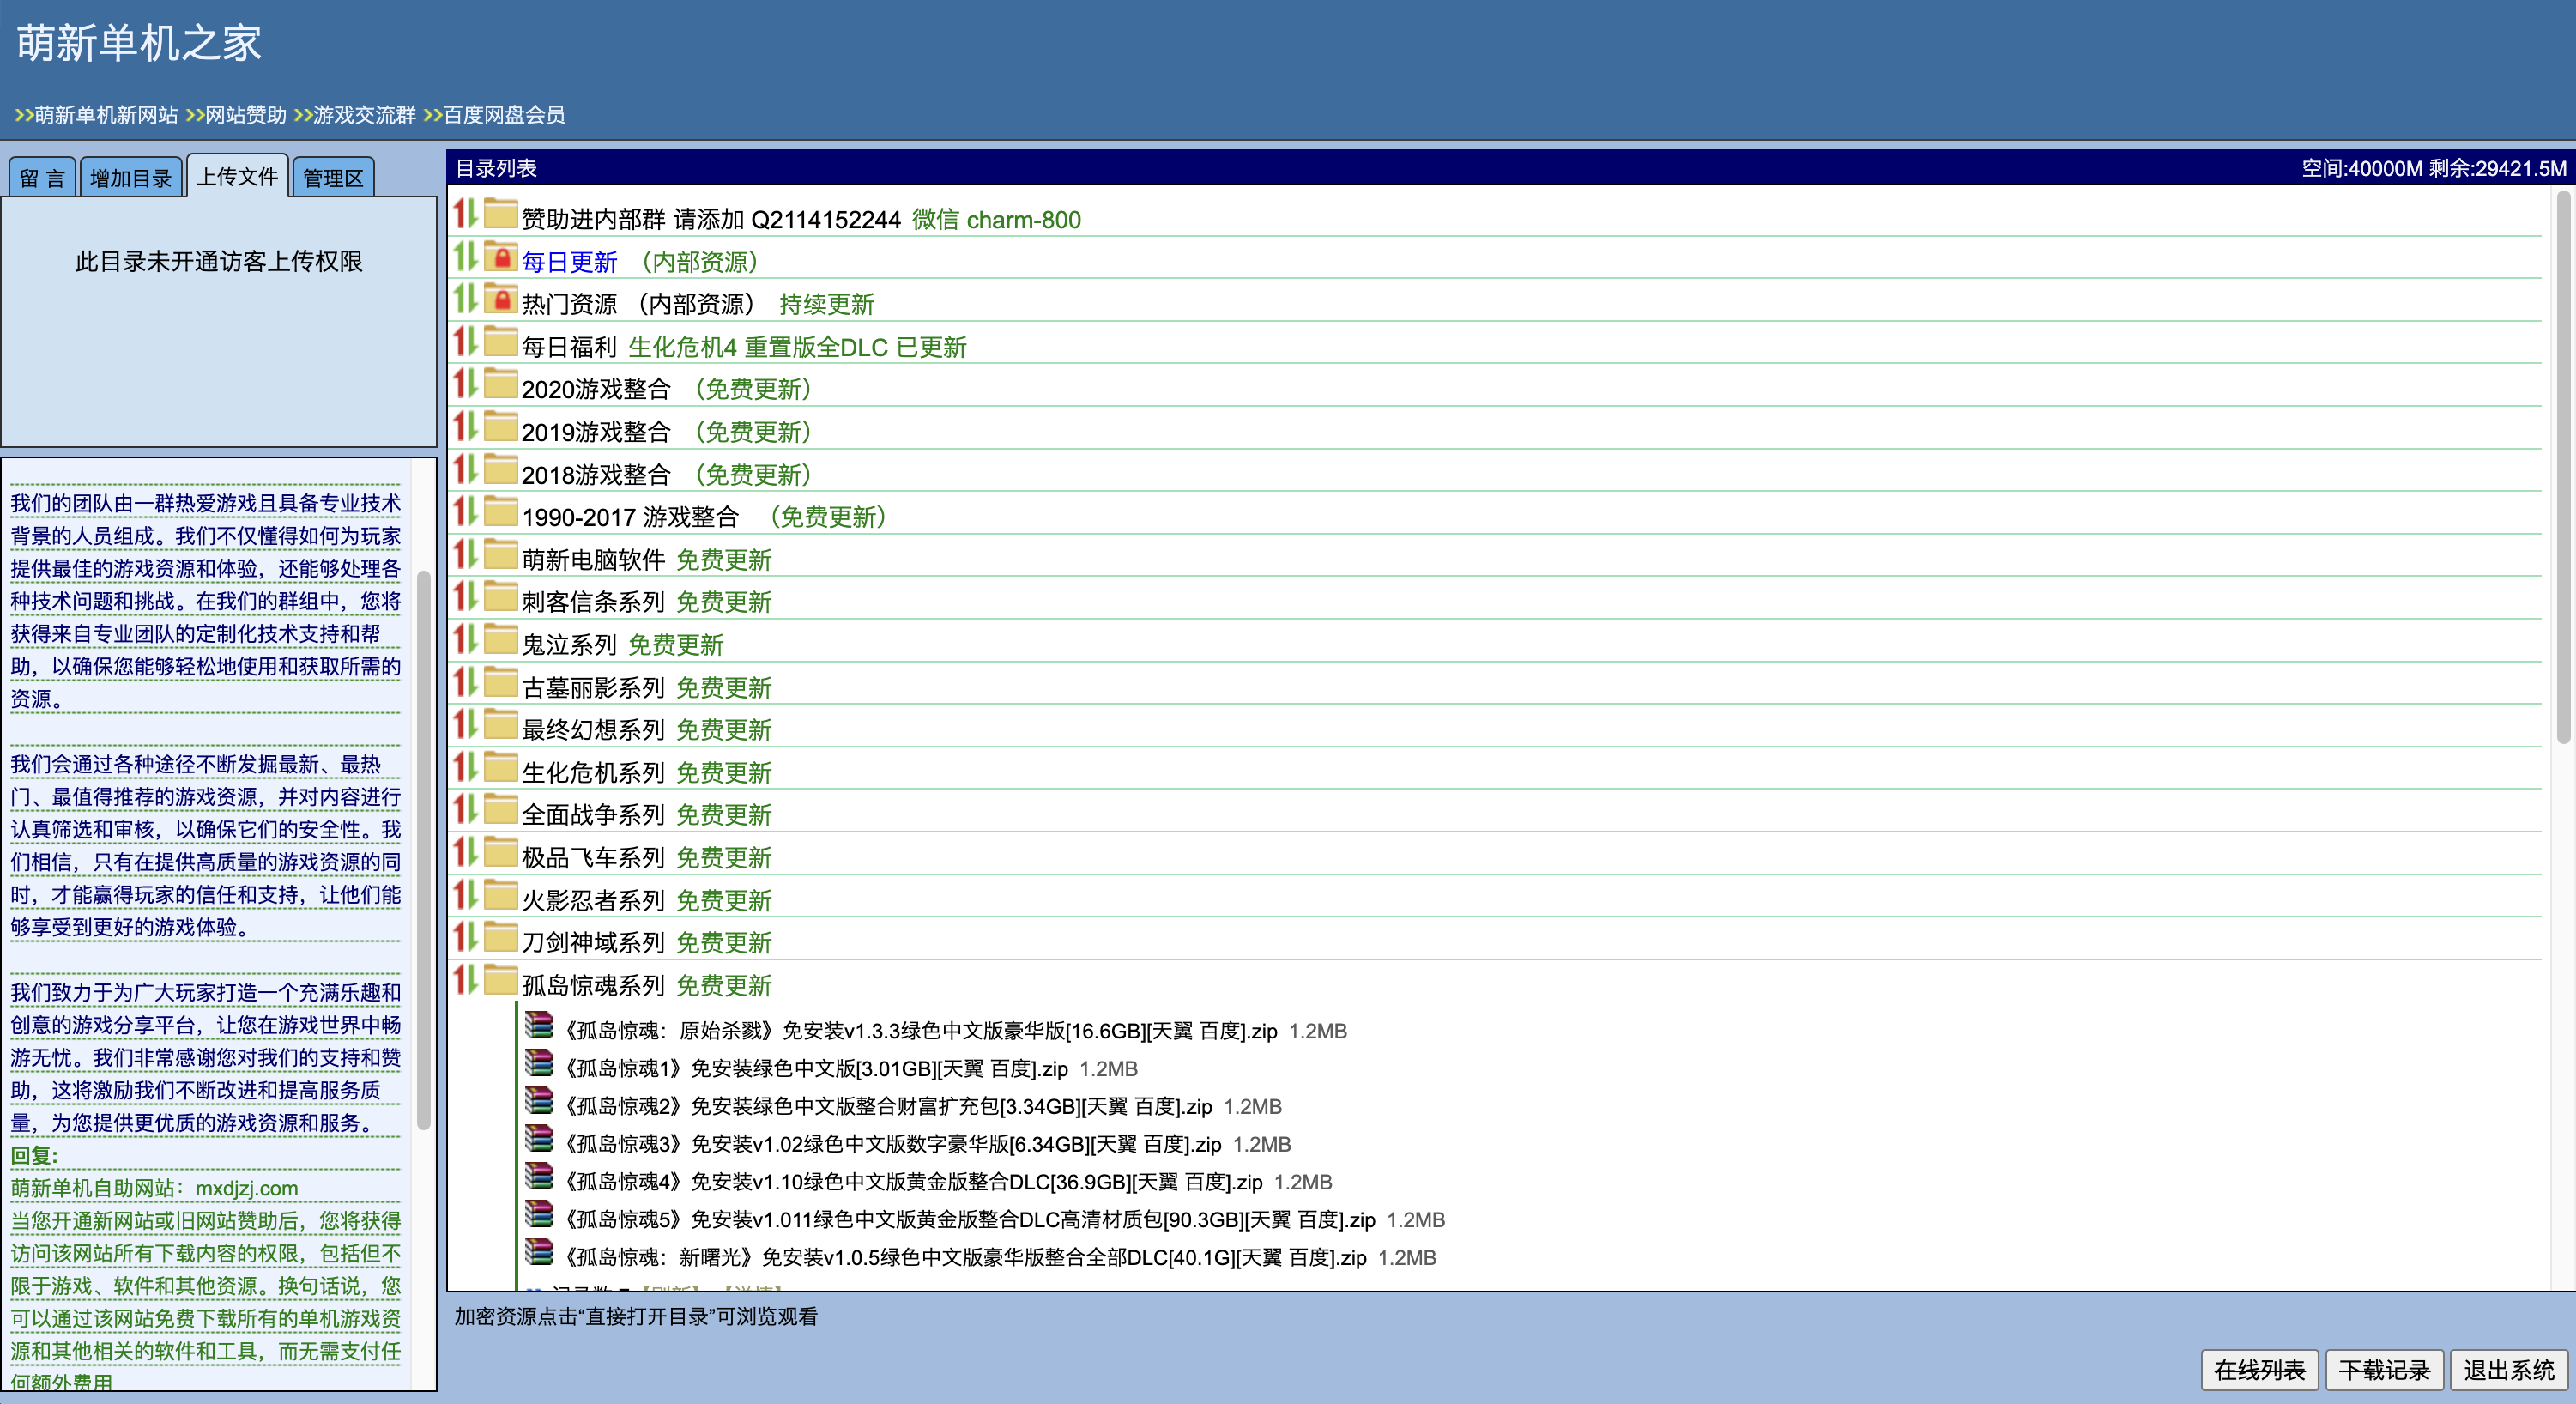The height and width of the screenshot is (1404, 2576).
Task: Toggle the sort arrows on the 刀剑神域系列 row
Action: [x=465, y=939]
